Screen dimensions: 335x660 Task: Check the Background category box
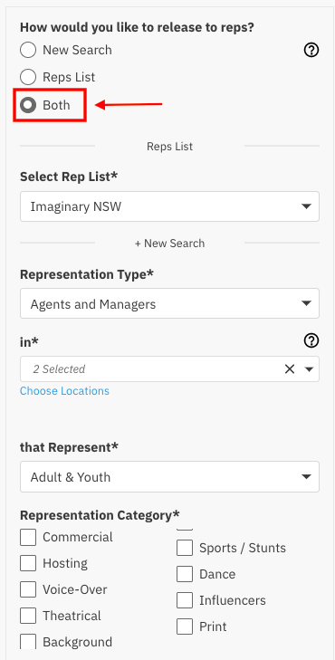coord(28,642)
